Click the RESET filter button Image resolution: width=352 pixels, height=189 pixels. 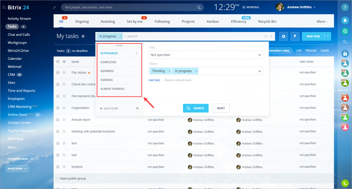tap(221, 108)
